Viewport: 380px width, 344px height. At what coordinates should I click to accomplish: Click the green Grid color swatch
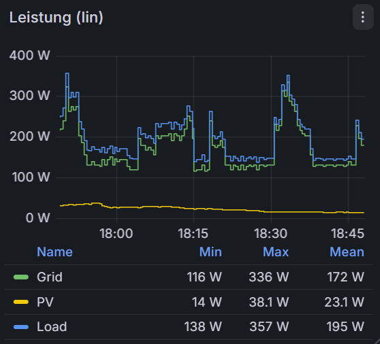21,277
